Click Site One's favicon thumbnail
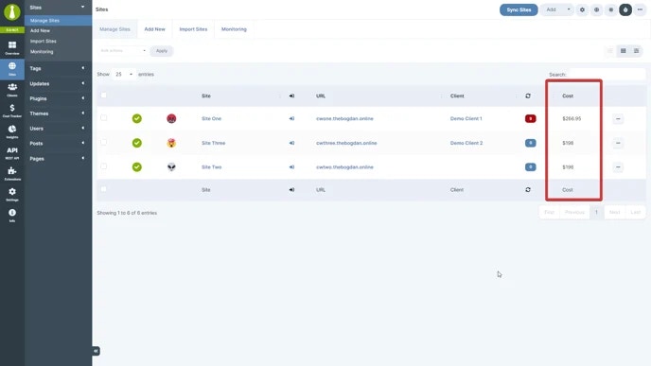The height and width of the screenshot is (366, 651). 171,118
